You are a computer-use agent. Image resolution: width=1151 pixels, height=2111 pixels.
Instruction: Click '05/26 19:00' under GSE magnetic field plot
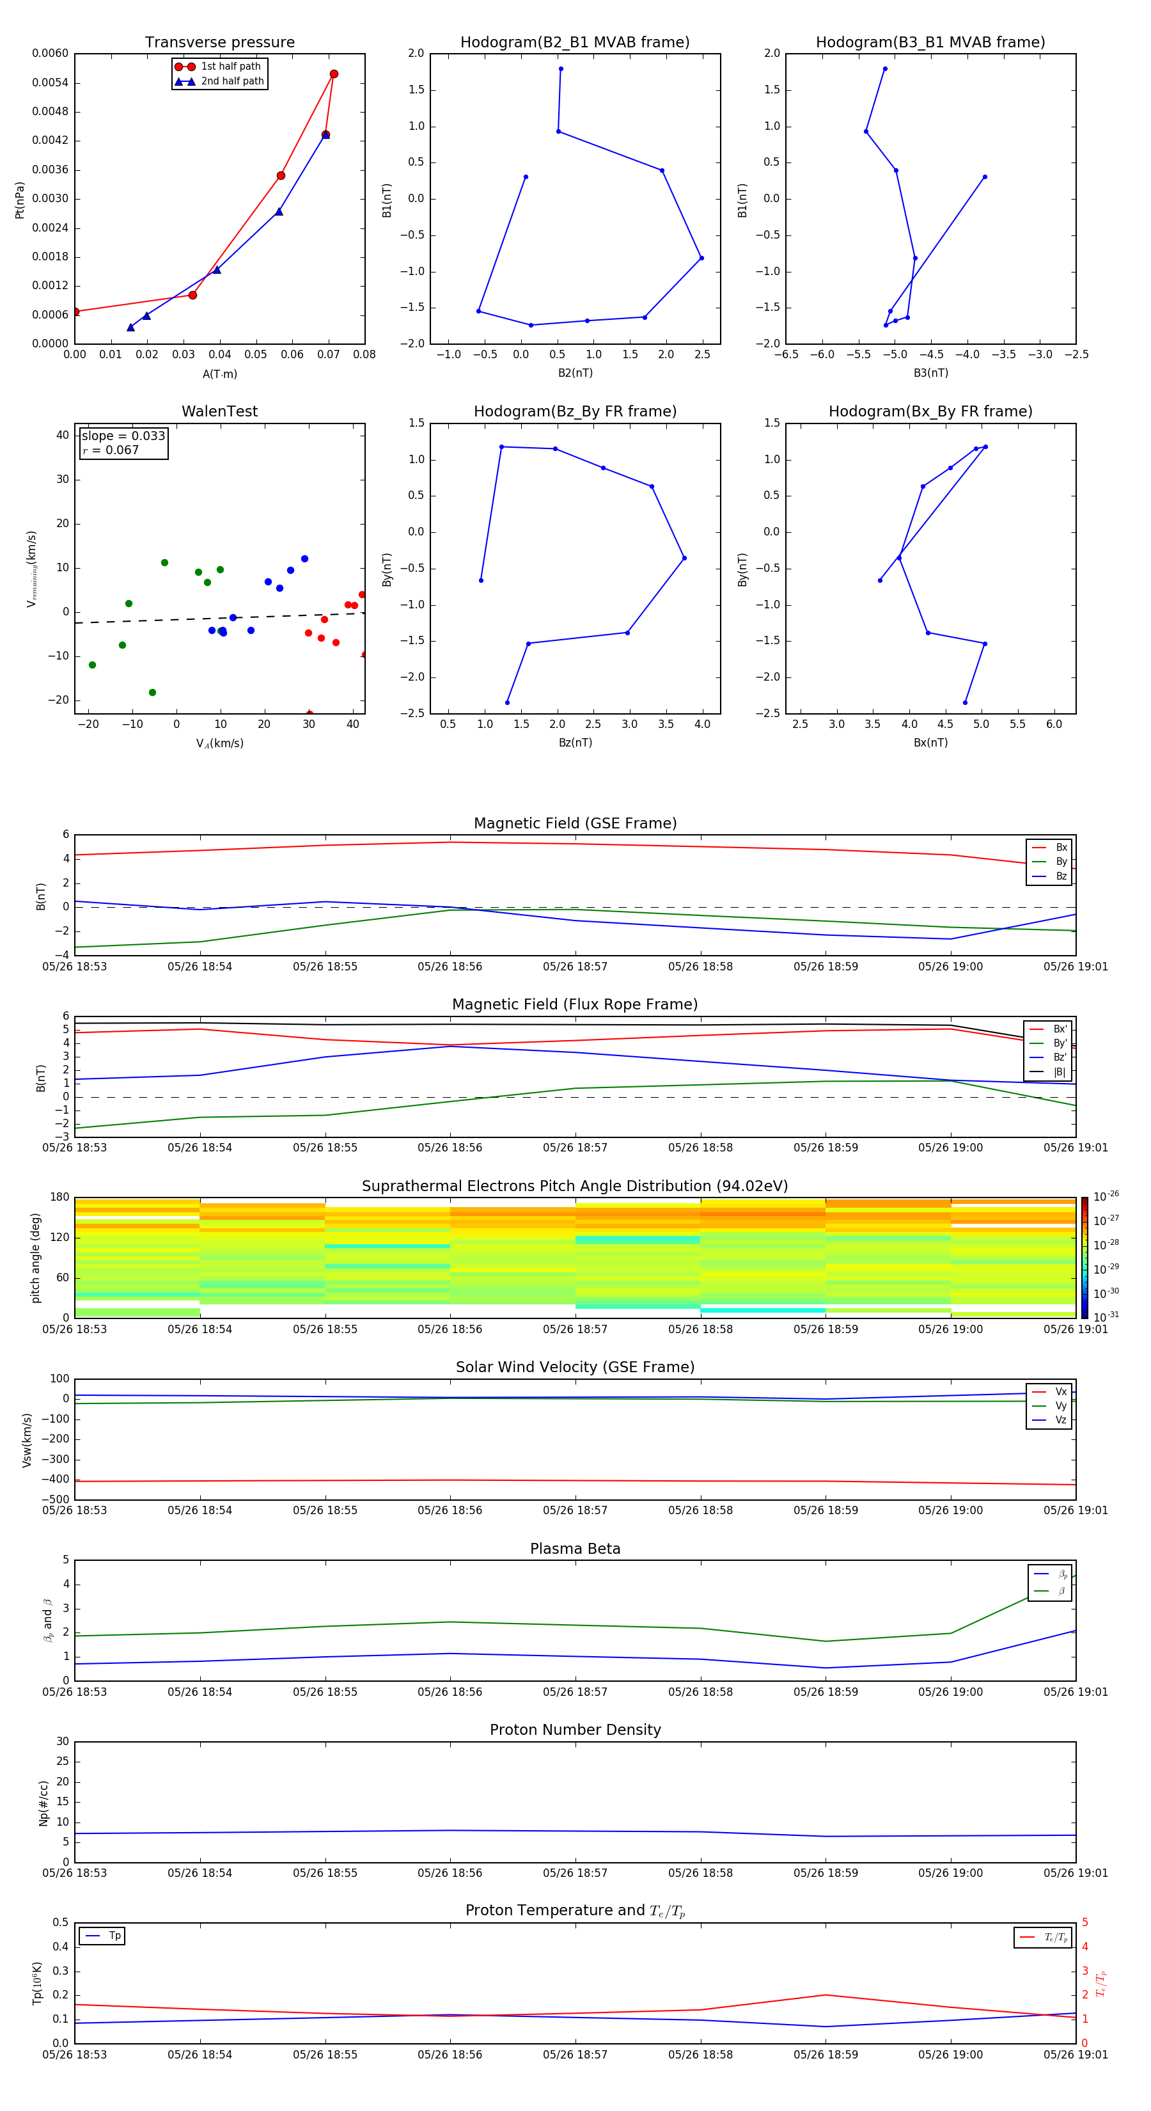coord(950,967)
